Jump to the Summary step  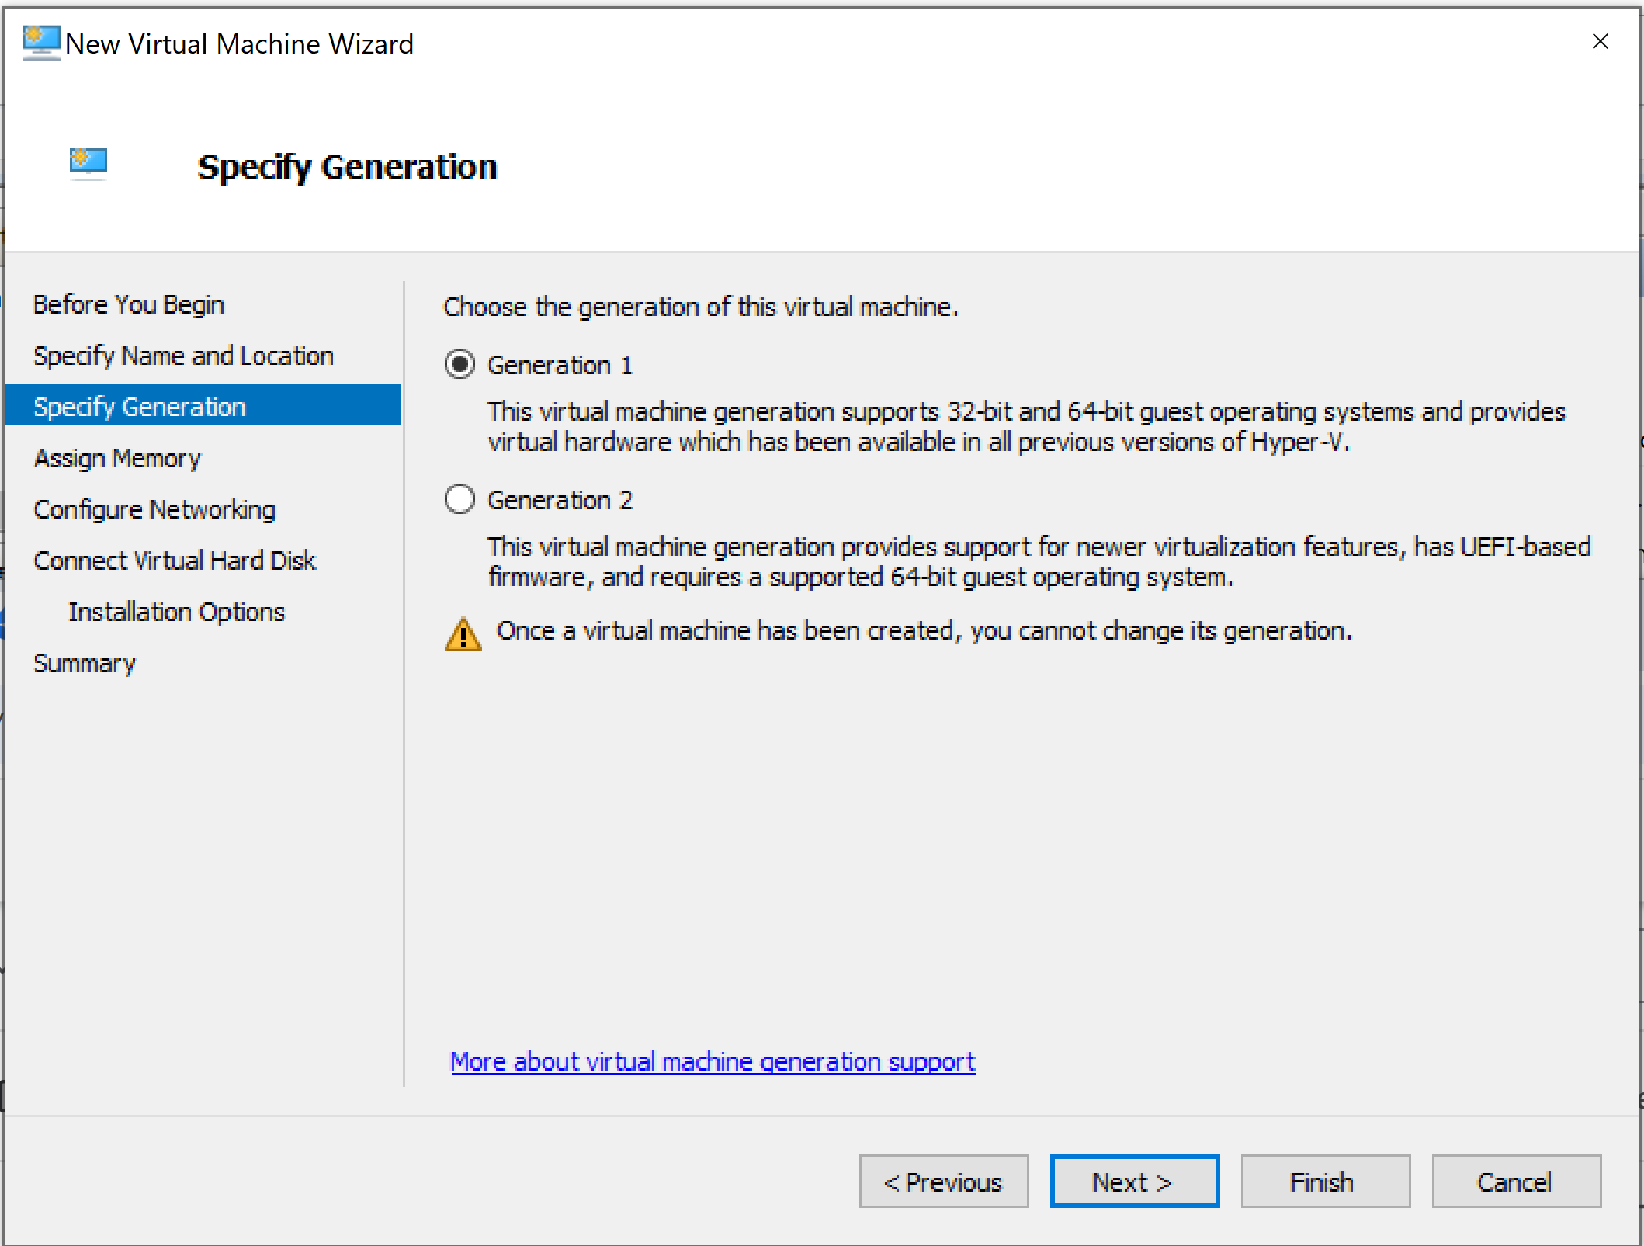pos(85,663)
